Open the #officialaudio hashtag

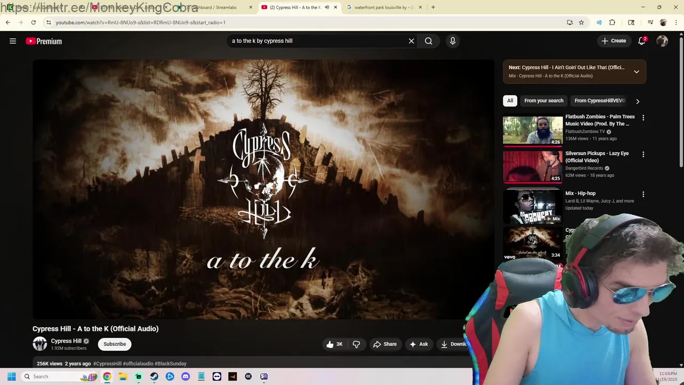(138, 364)
